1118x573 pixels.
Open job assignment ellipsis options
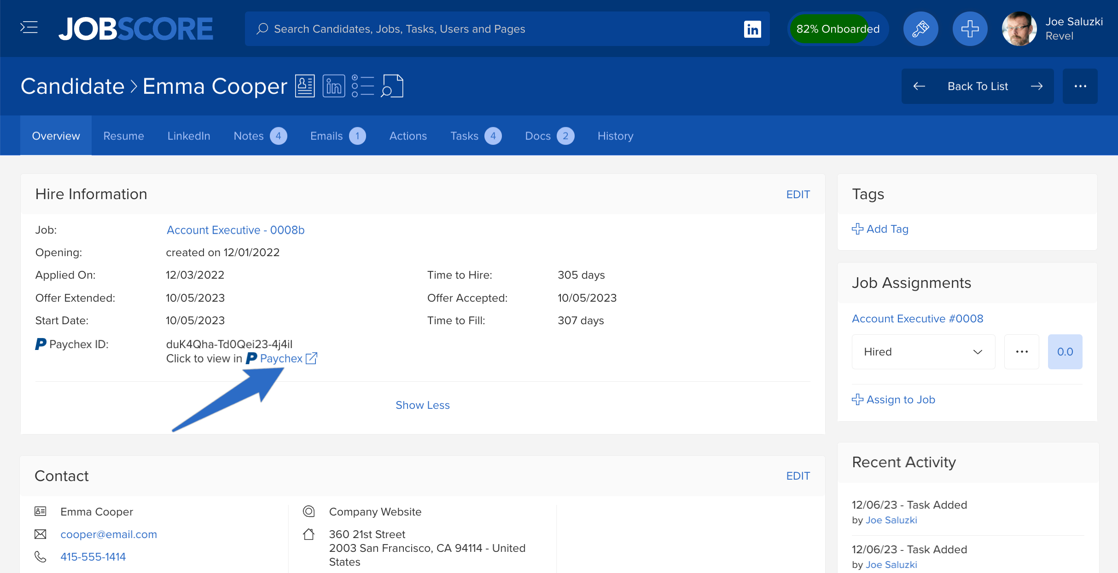click(x=1022, y=352)
